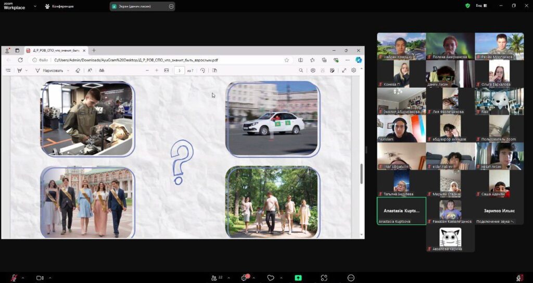This screenshot has width=533, height=283.
Task: Open the More options ellipsis in Zoom toolbar
Action: pyautogui.click(x=351, y=278)
